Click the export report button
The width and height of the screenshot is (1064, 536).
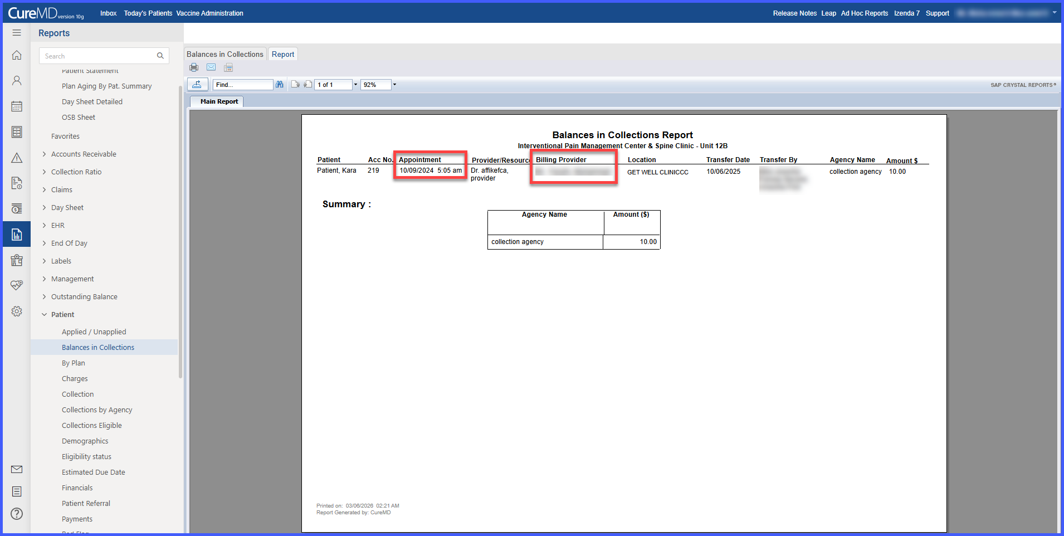click(x=197, y=85)
